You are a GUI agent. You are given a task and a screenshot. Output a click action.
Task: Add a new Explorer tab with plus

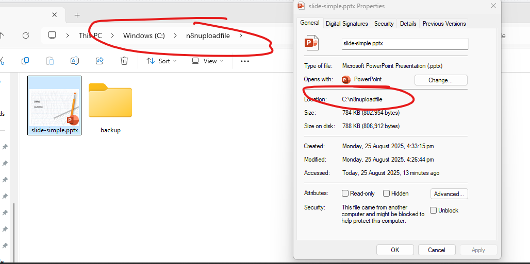pos(77,15)
